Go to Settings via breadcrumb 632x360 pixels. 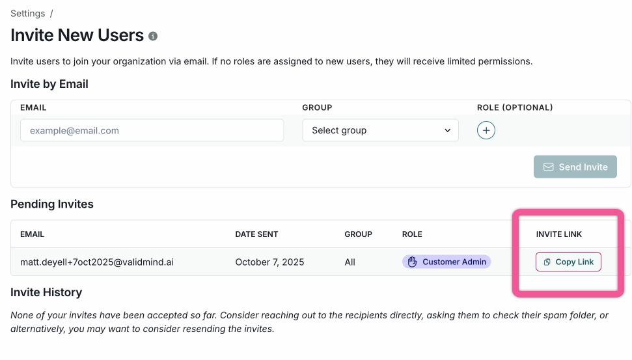pos(27,14)
